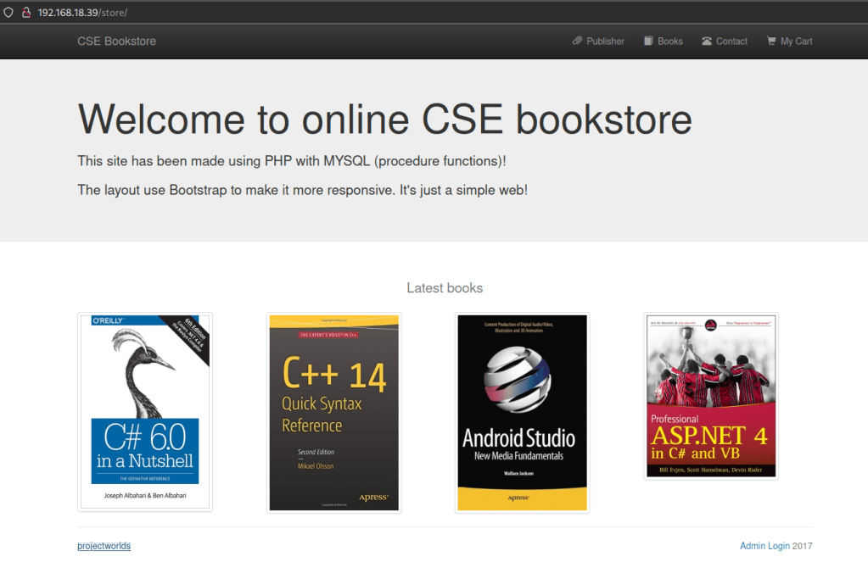Click the telephone icon beside Contact
The image size is (868, 562).
(x=706, y=41)
